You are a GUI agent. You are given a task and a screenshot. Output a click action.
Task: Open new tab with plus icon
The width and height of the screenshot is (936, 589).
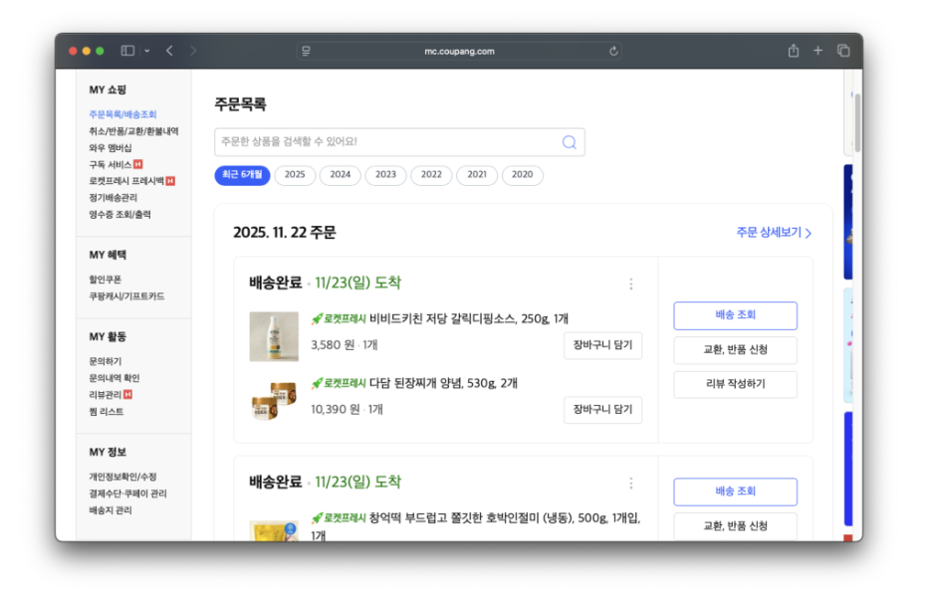[818, 51]
